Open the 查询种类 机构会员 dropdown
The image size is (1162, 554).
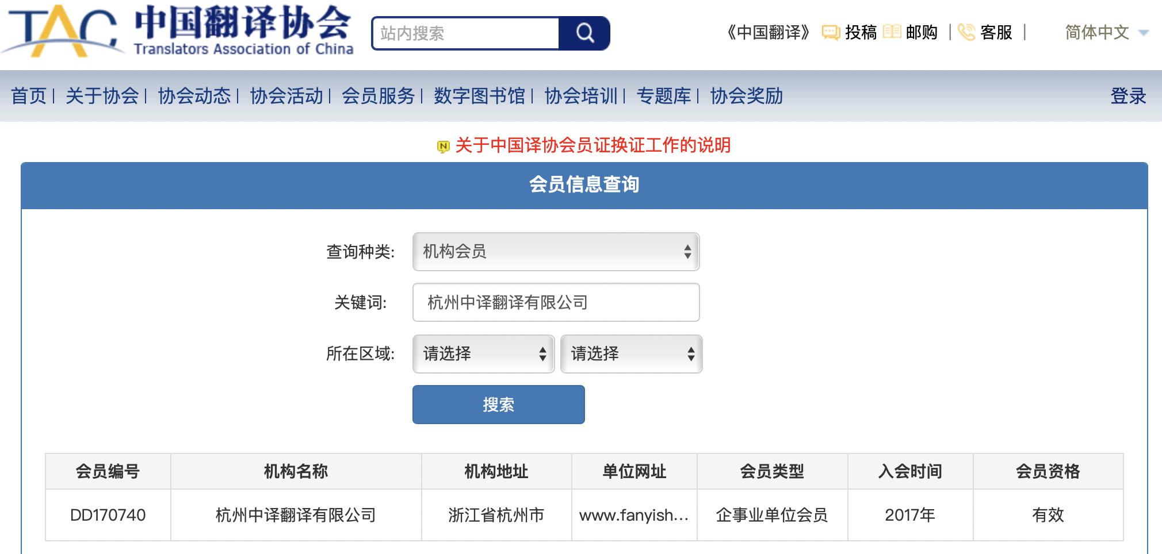[556, 252]
